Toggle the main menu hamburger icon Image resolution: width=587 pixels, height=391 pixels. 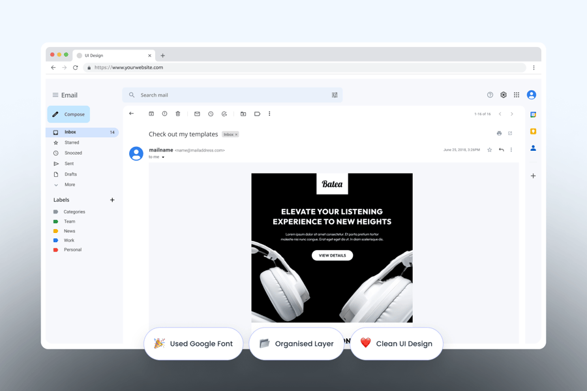tap(55, 95)
